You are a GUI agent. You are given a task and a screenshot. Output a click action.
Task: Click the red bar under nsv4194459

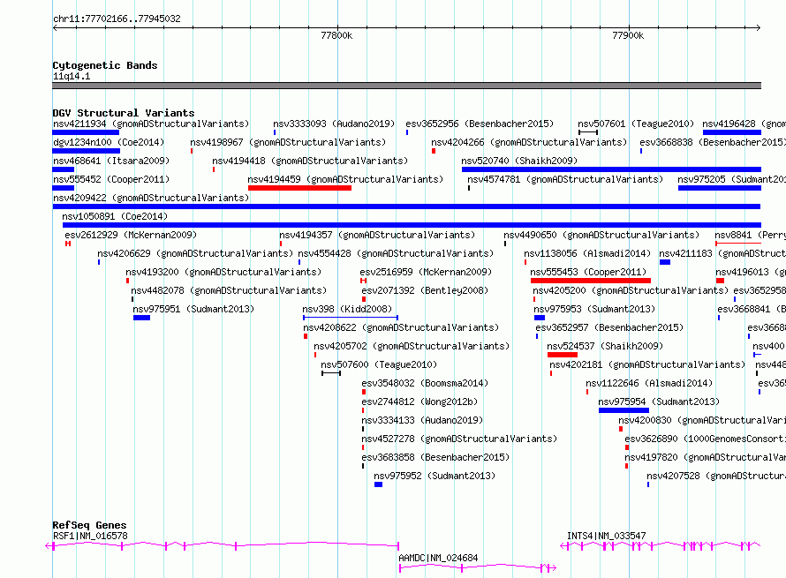(299, 188)
